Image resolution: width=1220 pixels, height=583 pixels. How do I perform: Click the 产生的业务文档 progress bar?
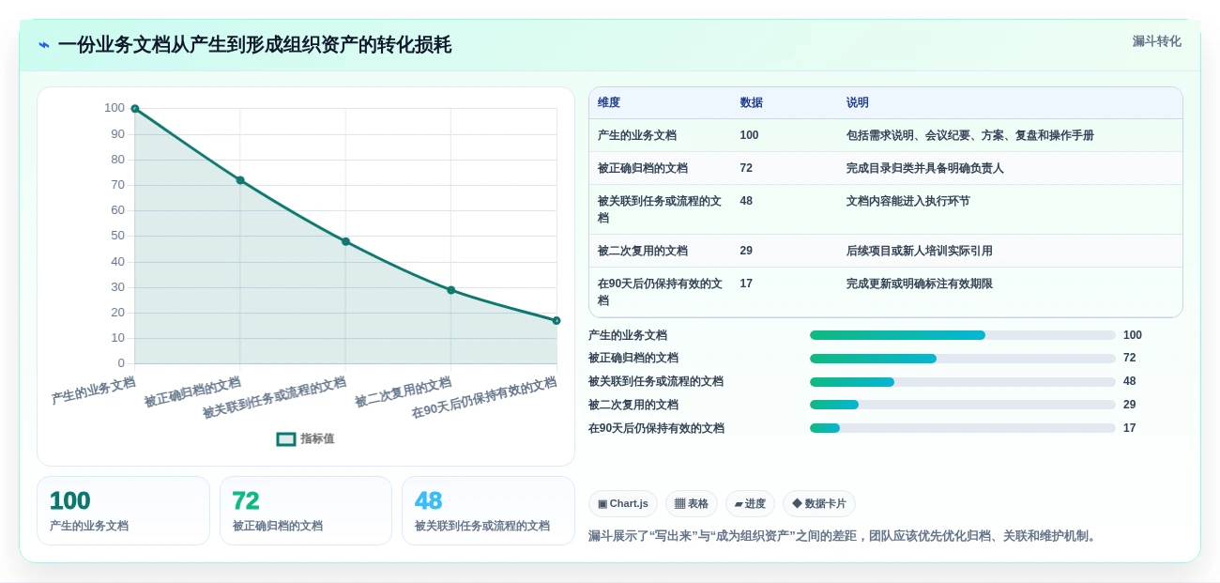click(963, 335)
